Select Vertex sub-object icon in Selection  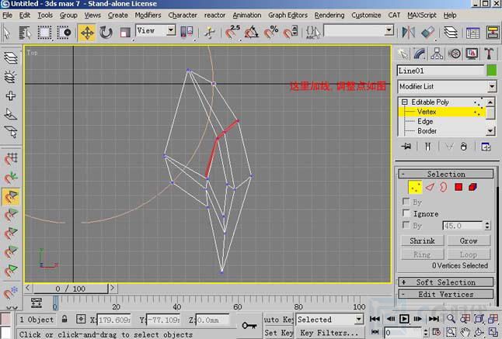coord(415,187)
